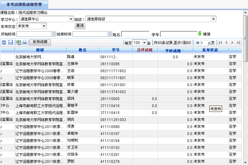Go to the last page icon
Screen dimensions: 248x165
pos(239,42)
